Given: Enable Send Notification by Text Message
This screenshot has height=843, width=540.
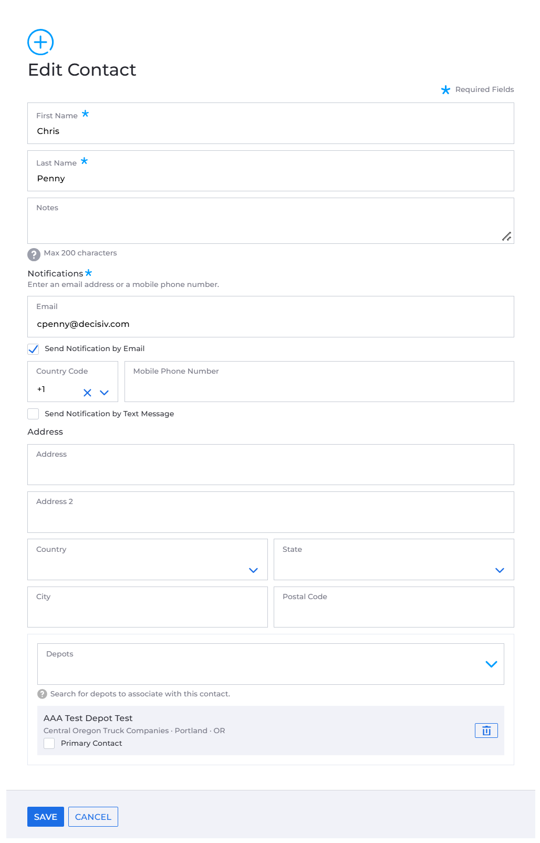Looking at the screenshot, I should coord(33,414).
